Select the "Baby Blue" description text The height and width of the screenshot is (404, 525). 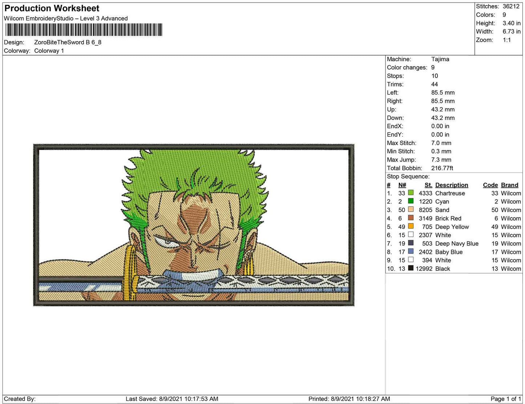[449, 252]
